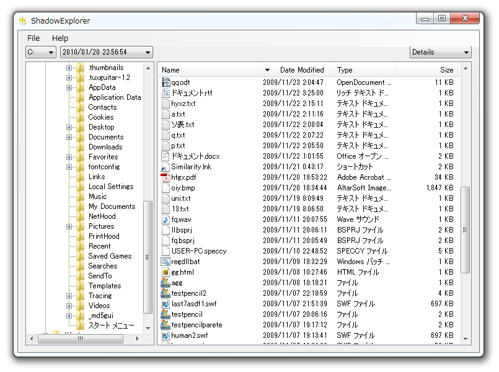
Task: Select the file named p.txt
Action: pyautogui.click(x=178, y=146)
